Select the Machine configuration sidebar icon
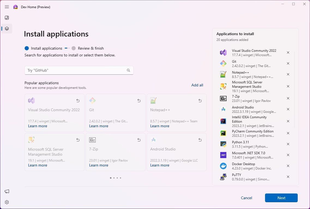The image size is (310, 209). tap(7, 29)
